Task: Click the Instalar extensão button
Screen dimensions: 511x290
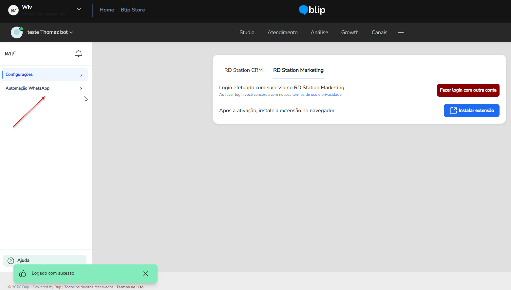Action: tap(472, 111)
